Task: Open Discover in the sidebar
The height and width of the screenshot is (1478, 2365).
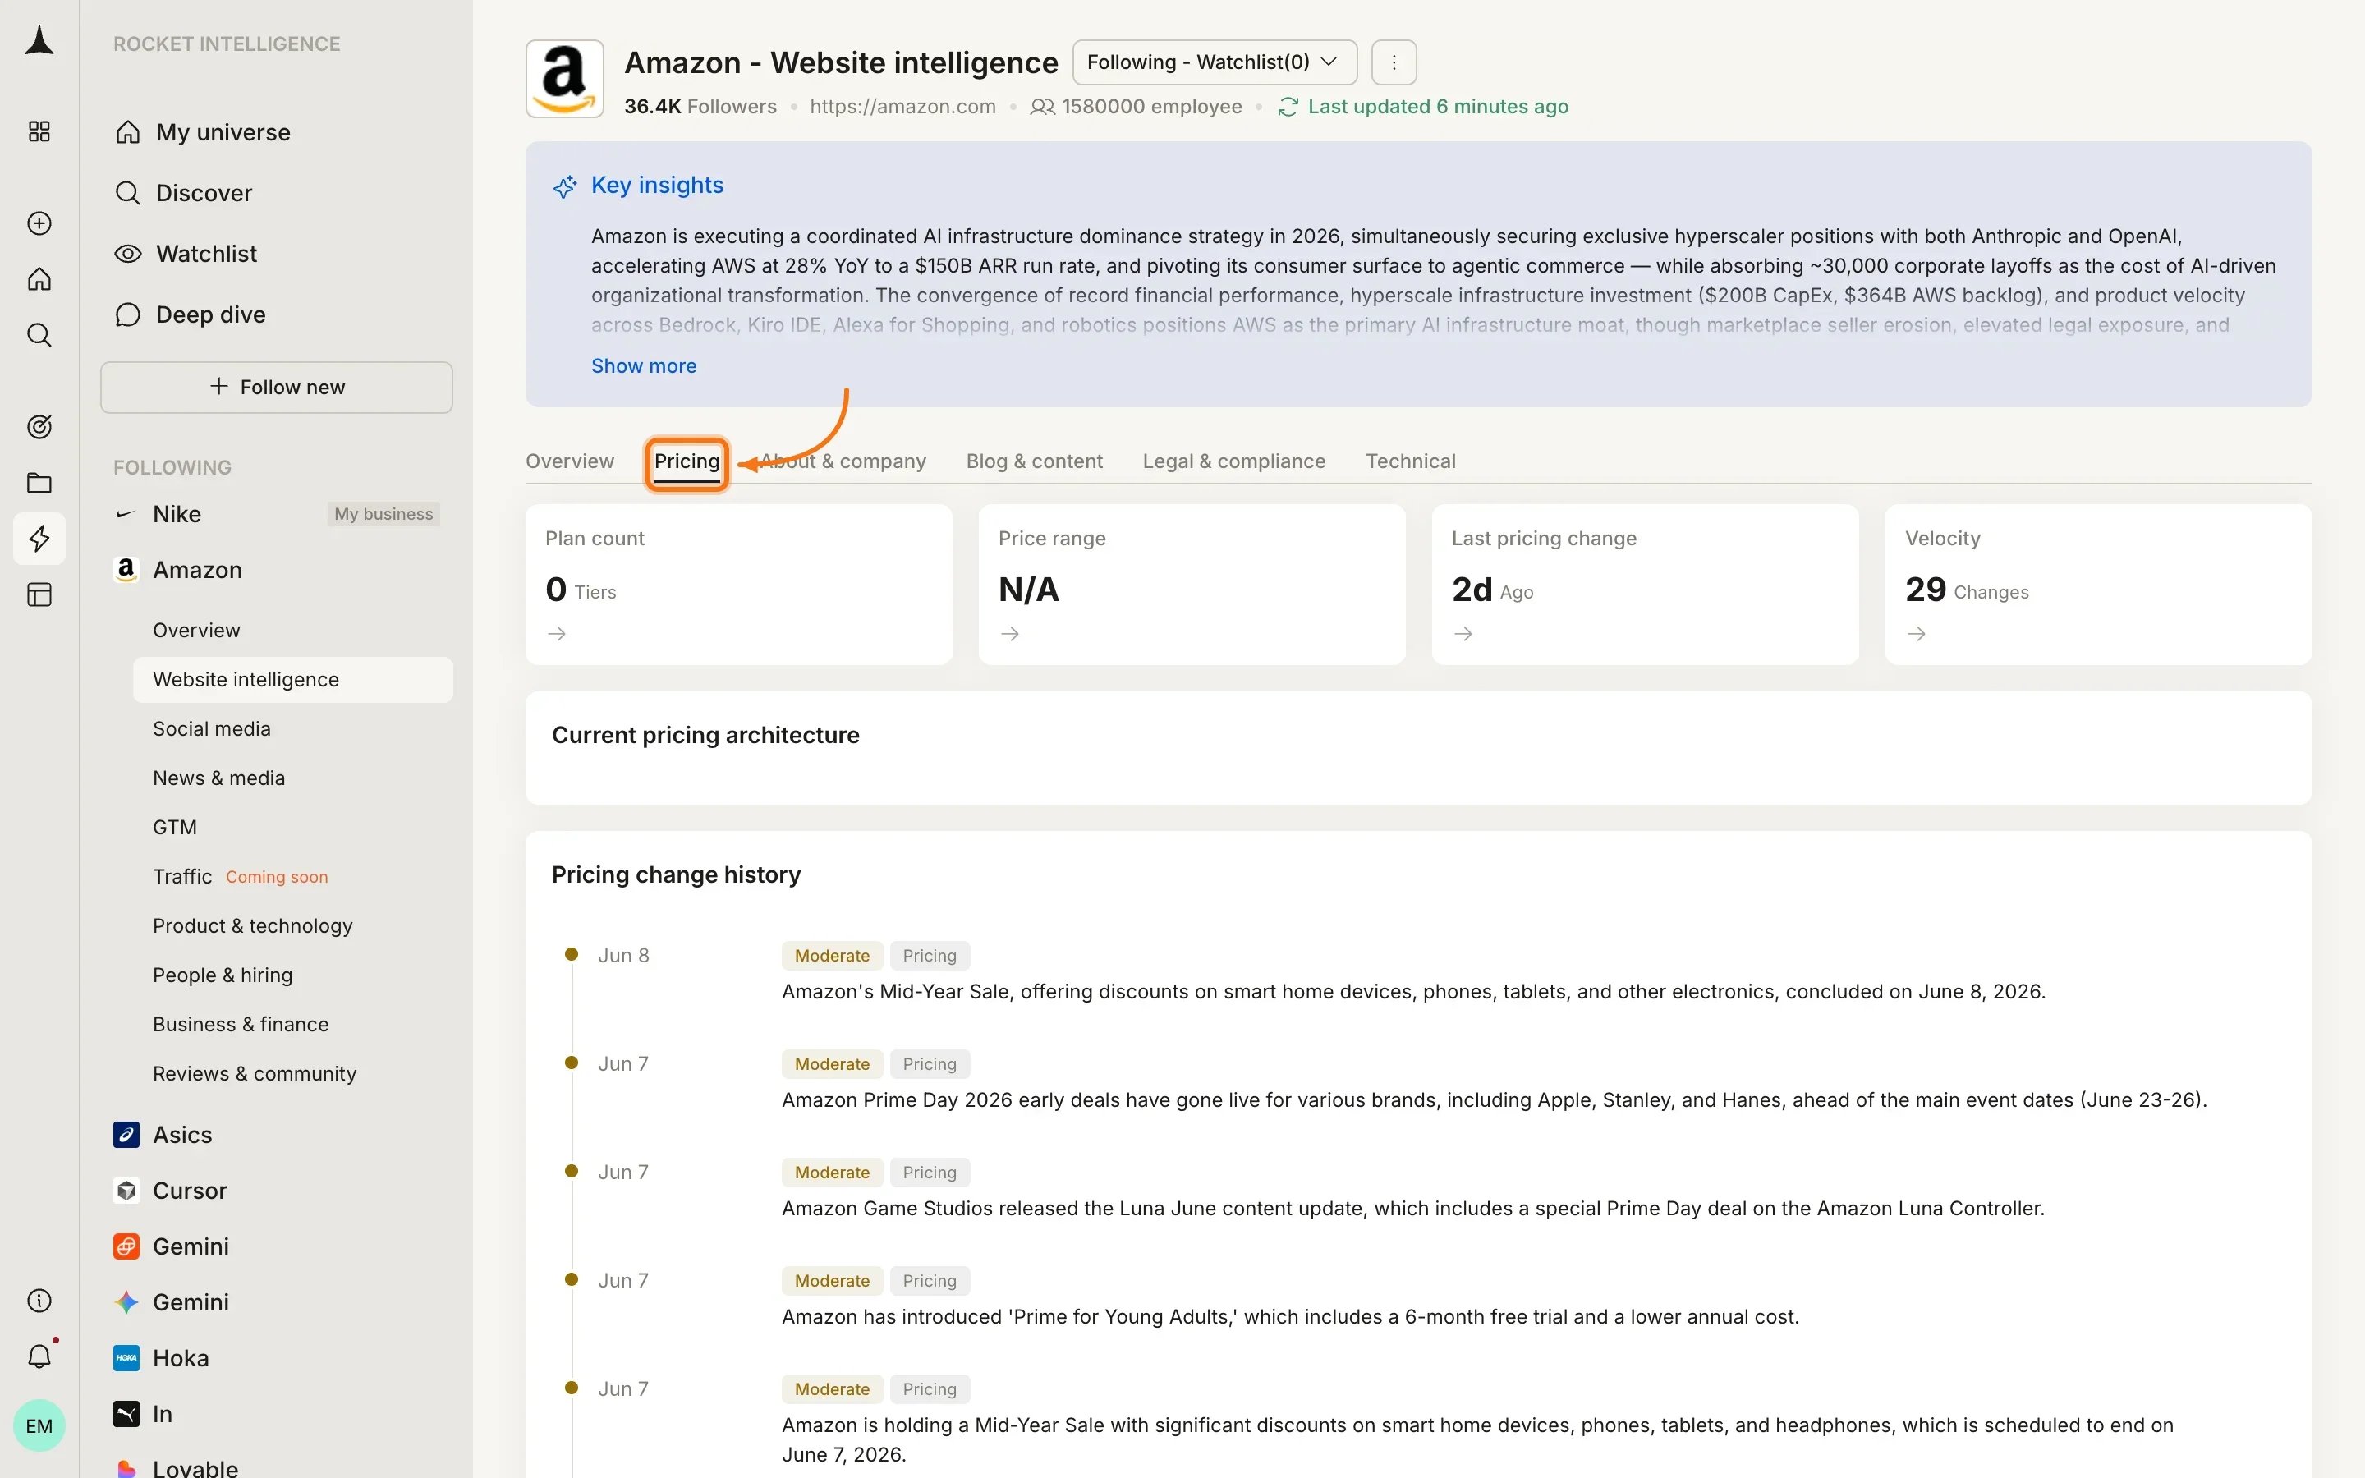Action: (x=204, y=194)
